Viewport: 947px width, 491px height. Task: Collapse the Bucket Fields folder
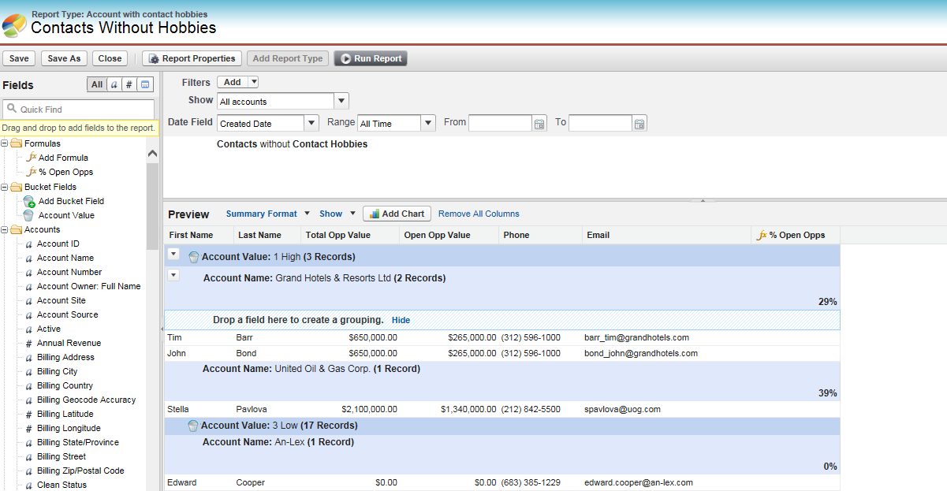click(5, 187)
